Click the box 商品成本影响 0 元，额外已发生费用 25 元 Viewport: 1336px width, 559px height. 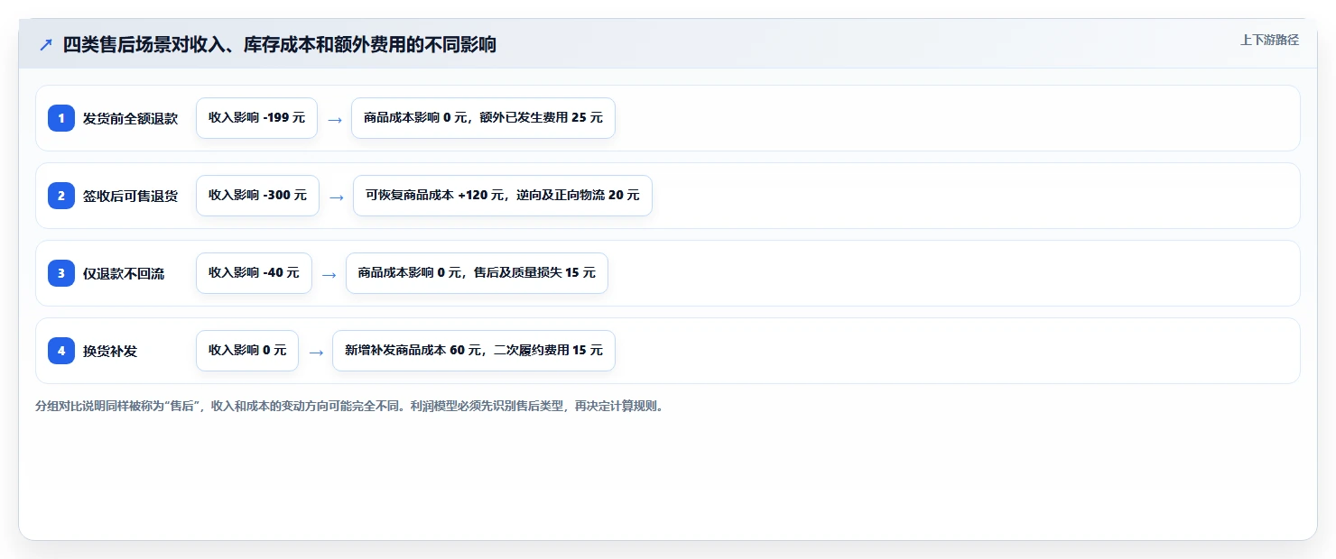tap(483, 118)
